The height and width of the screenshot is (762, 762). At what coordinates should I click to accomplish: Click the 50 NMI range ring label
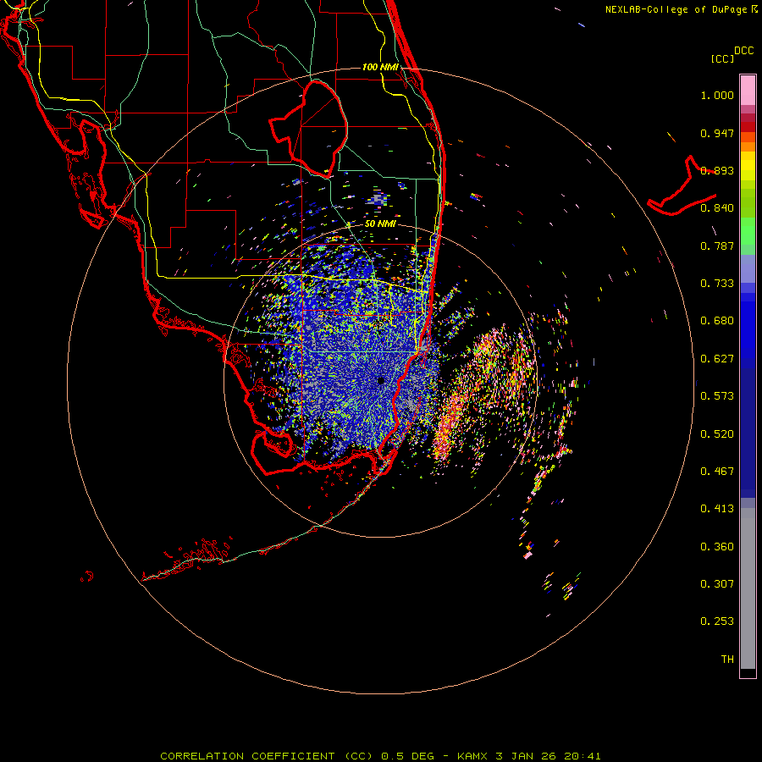coord(380,224)
